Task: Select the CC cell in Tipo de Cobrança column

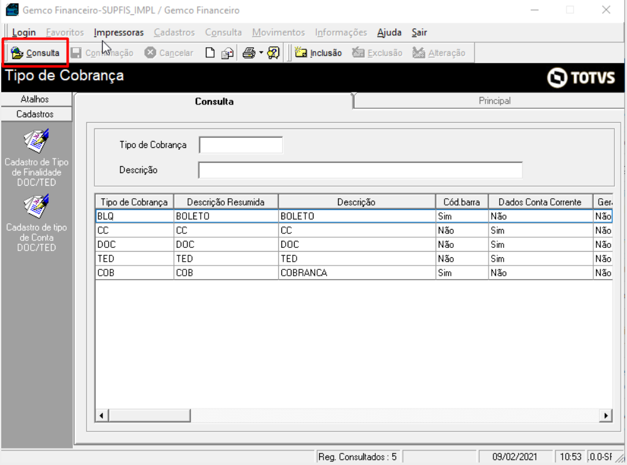Action: (x=135, y=230)
